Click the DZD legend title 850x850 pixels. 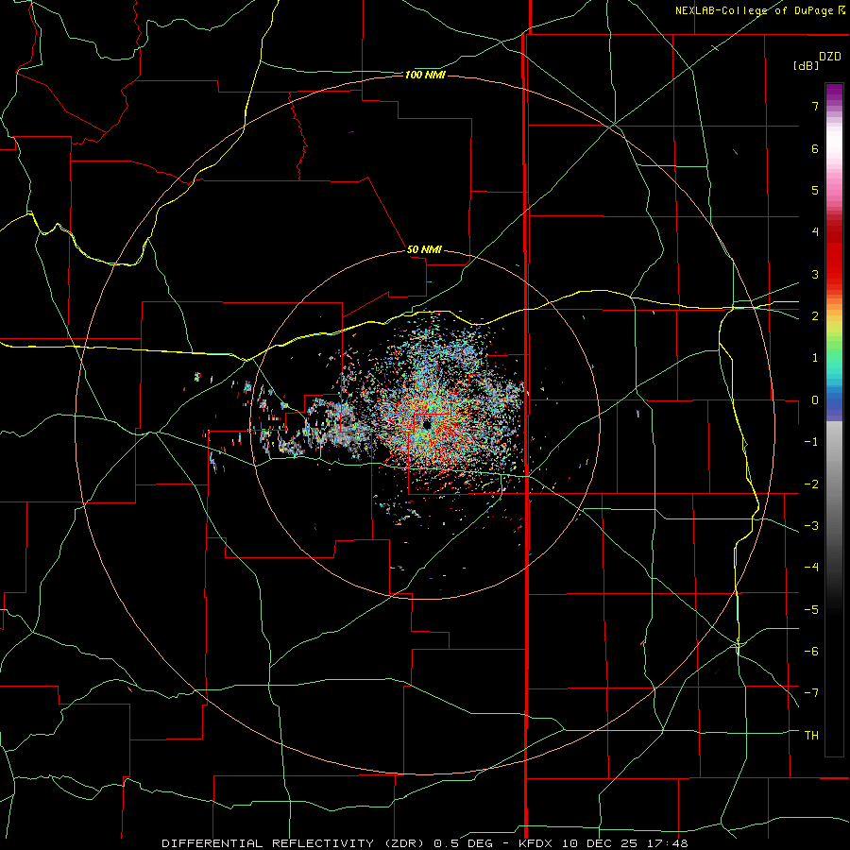[830, 57]
